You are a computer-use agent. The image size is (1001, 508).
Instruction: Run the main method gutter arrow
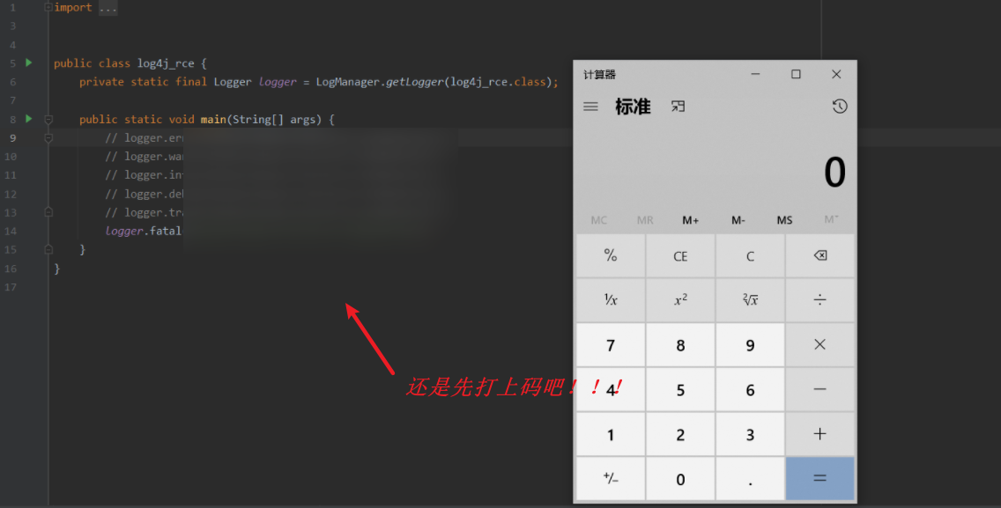point(29,119)
